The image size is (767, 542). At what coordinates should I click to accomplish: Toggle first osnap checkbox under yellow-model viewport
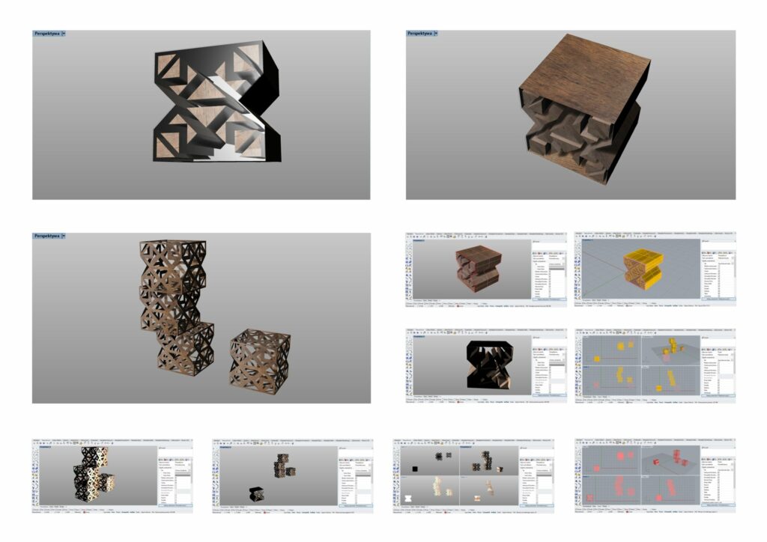(577, 302)
